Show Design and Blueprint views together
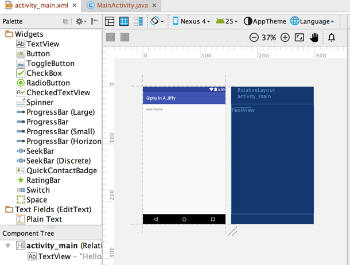This screenshot has height=265, width=350. pos(138,21)
